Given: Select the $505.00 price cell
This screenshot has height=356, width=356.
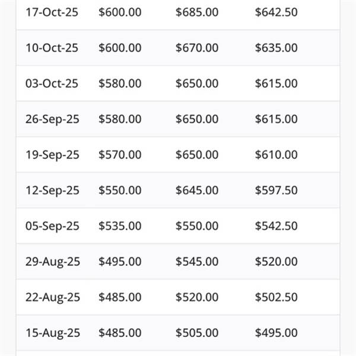Looking at the screenshot, I should (x=197, y=332).
